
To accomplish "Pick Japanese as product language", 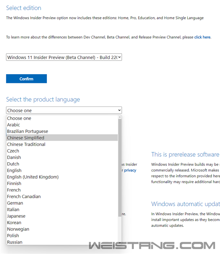I will [62, 216].
